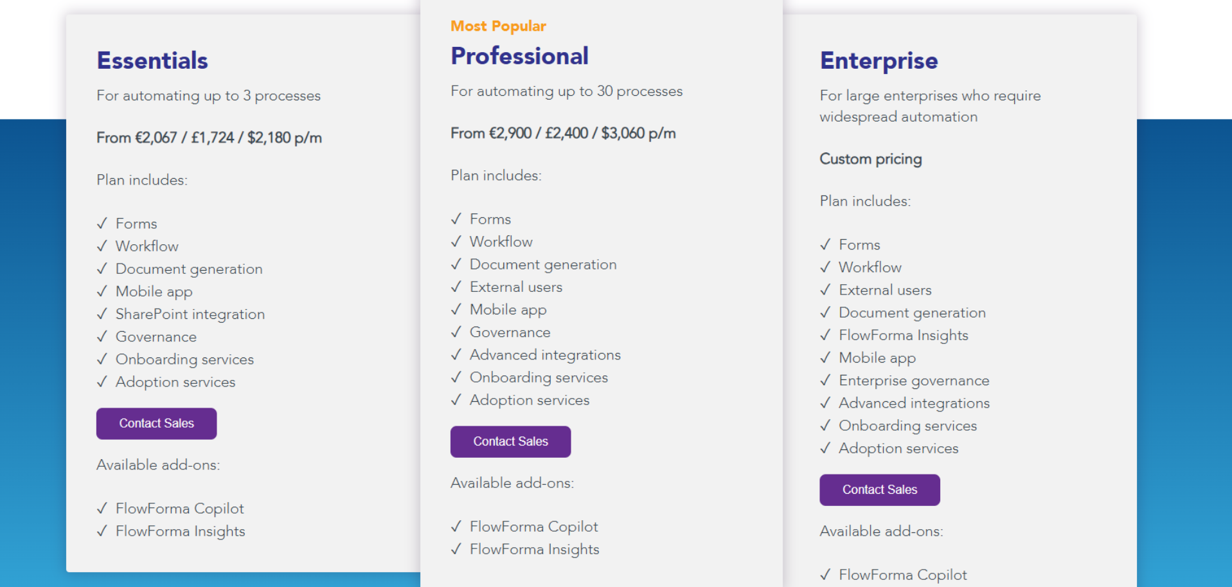Select the Enterprise plan heading
Screen dimensions: 1232x587
[x=879, y=60]
